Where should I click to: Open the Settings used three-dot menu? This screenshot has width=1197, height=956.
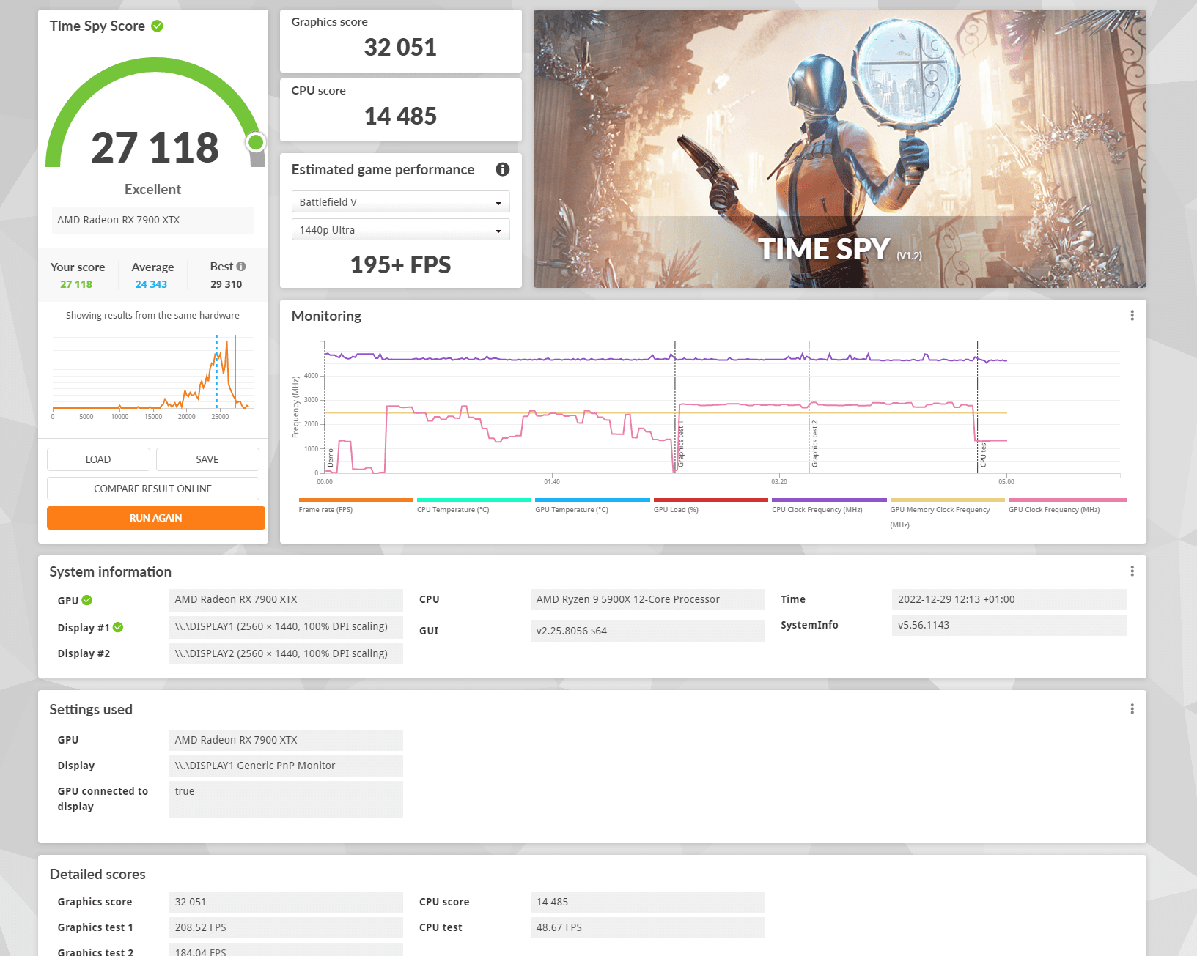click(1132, 709)
